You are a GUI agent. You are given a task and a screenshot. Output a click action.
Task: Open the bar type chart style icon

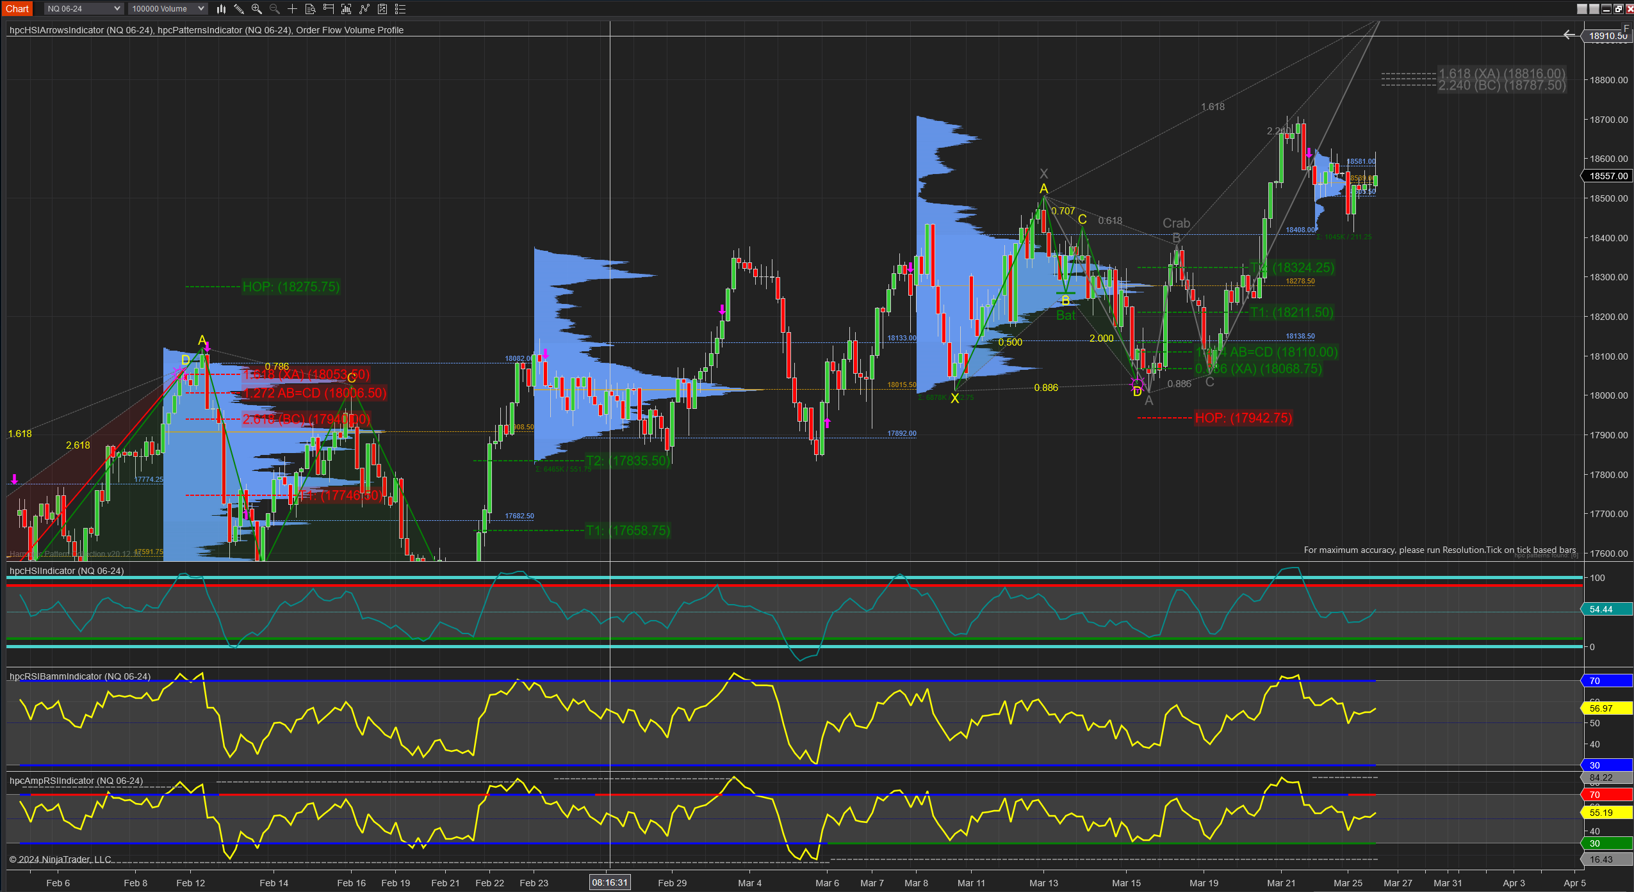coord(221,8)
